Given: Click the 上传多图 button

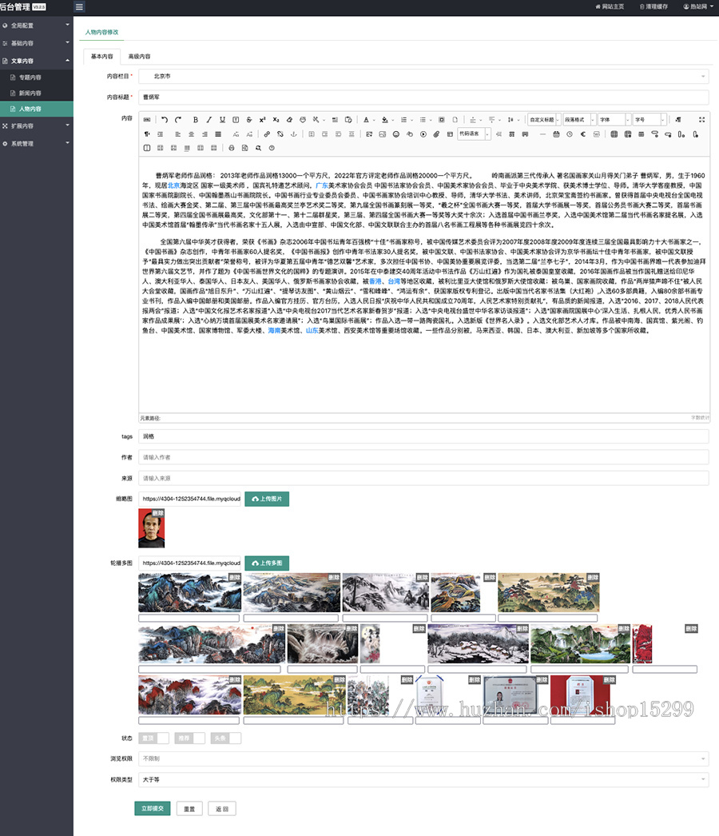Looking at the screenshot, I should tap(267, 563).
